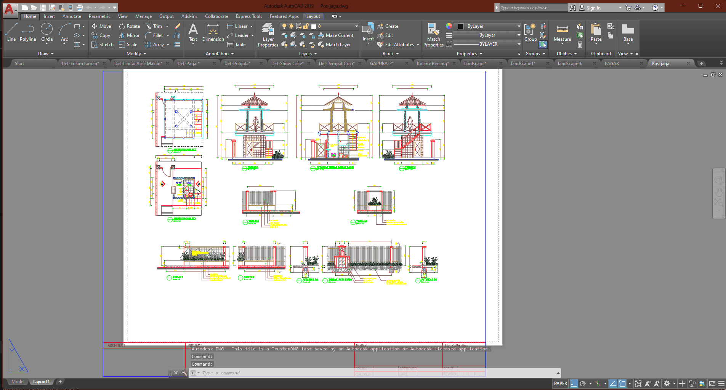Screen dimensions: 726x390
Task: Select the Dimension tool
Action: coord(213,32)
